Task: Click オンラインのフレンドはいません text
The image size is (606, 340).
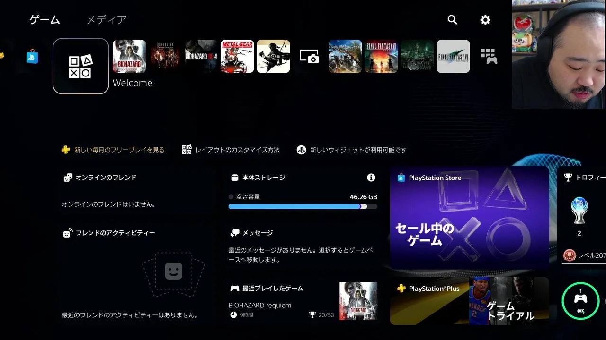Action: (109, 204)
